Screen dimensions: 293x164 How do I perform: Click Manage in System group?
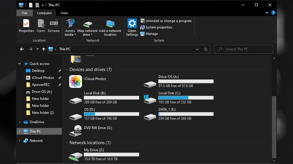point(149,34)
